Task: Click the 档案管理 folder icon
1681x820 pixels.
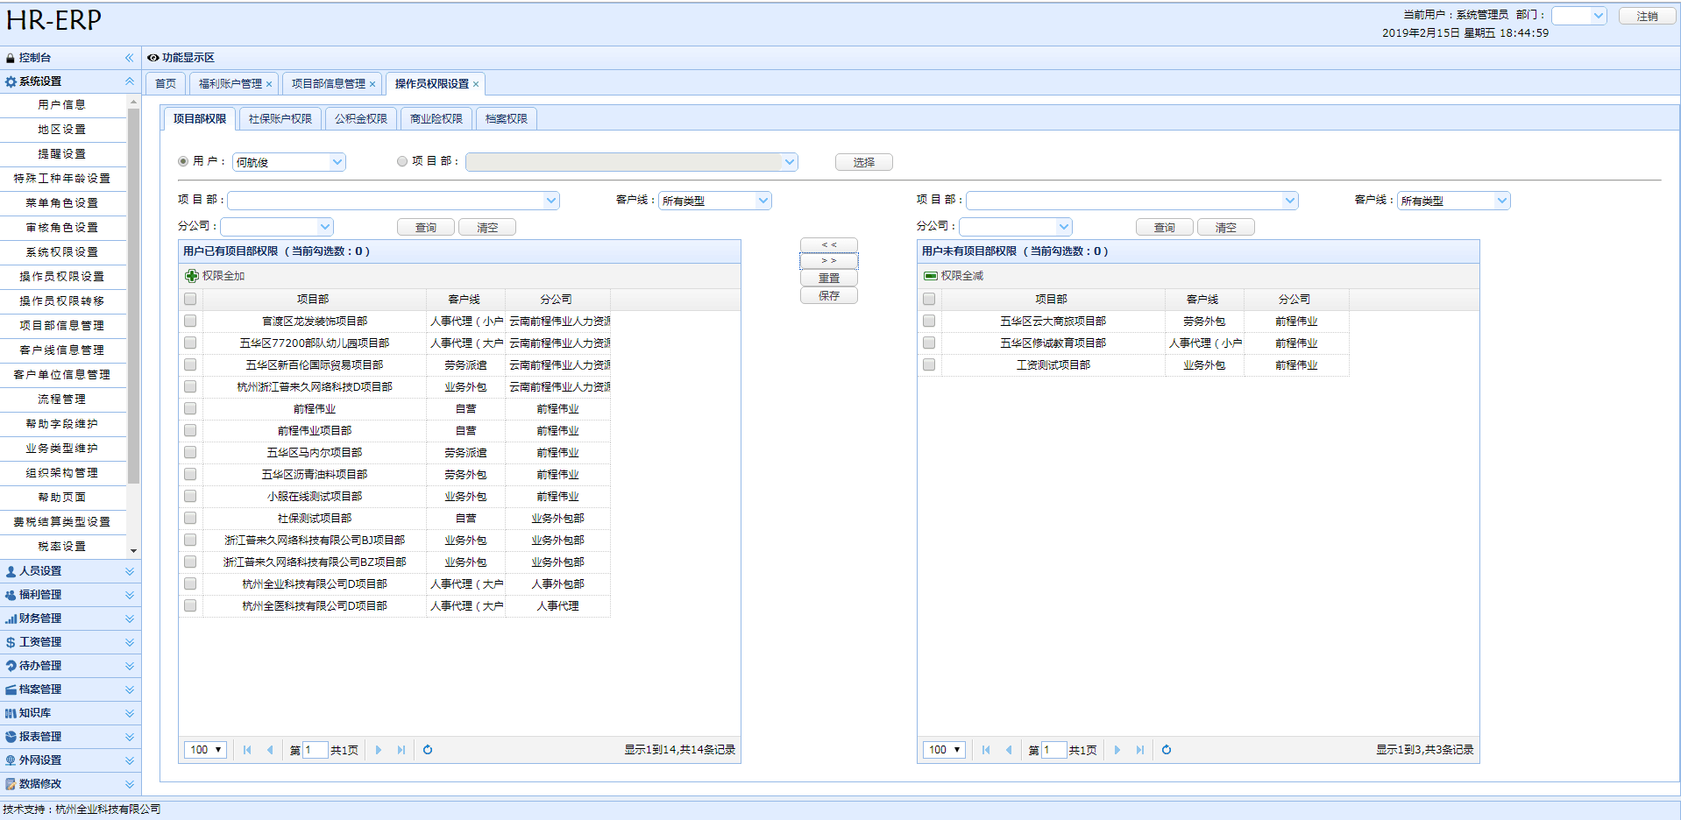Action: pos(11,689)
